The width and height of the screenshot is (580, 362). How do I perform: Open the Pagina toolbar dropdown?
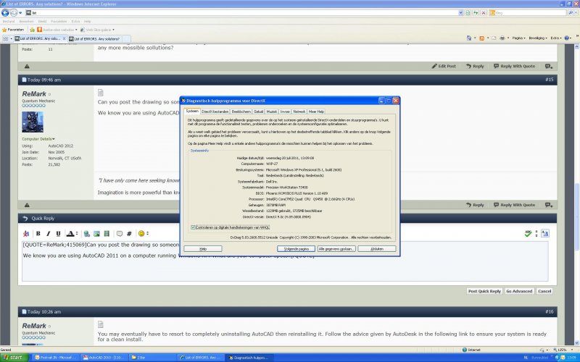click(x=518, y=38)
